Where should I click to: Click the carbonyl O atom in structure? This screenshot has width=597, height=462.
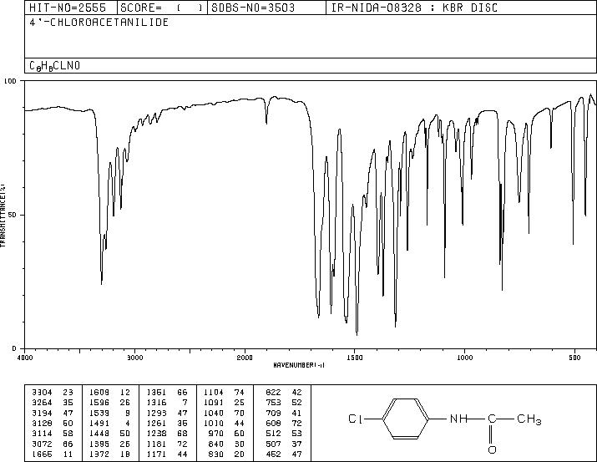coord(492,449)
